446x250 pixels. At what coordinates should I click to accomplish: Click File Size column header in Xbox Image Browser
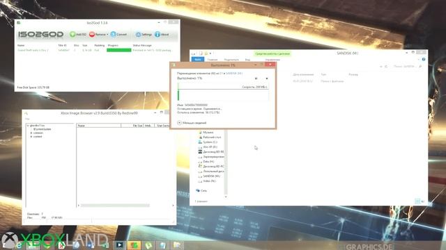point(132,125)
